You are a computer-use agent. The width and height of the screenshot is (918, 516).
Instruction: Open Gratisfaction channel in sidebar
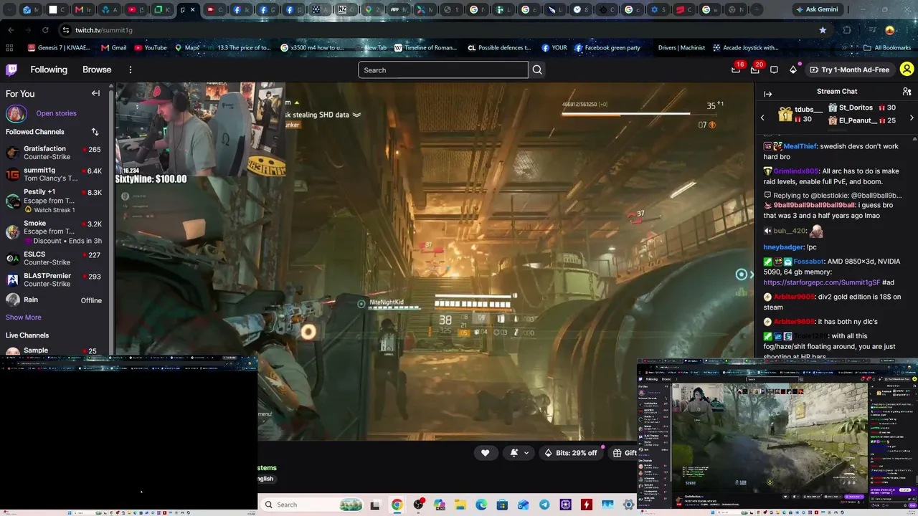55,153
